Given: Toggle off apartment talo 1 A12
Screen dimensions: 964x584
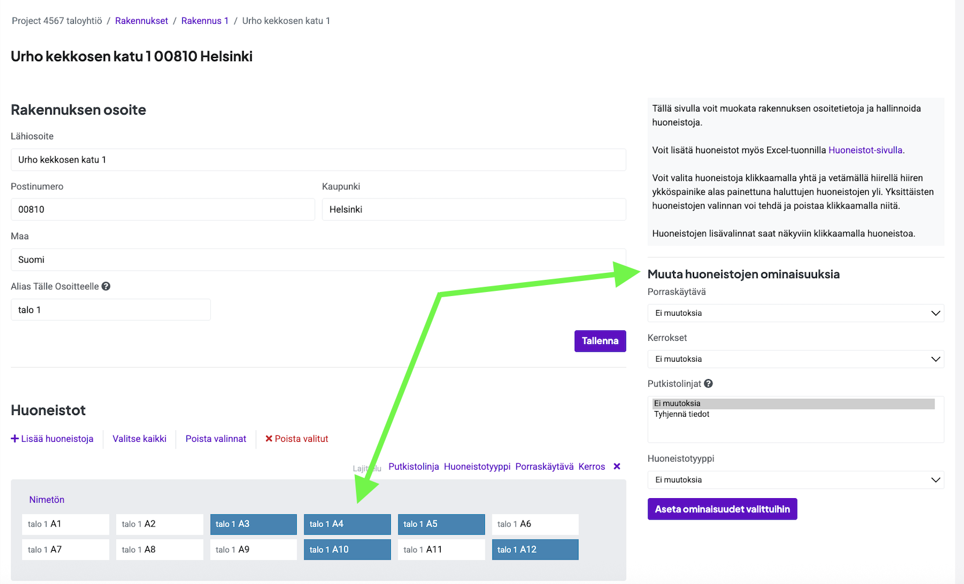Looking at the screenshot, I should click(x=535, y=550).
